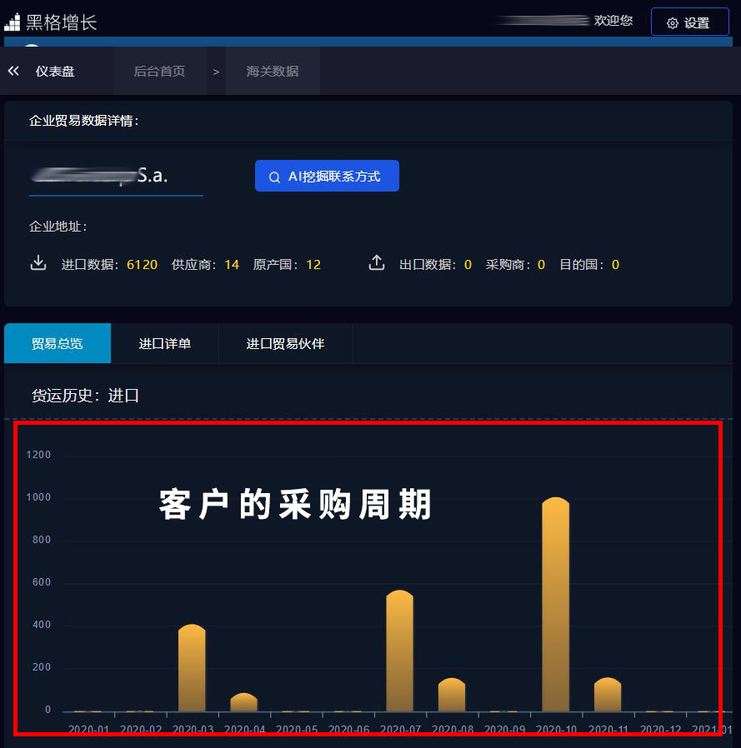Click the 黑格增长 bar chart logo
741x748 pixels.
[12, 22]
